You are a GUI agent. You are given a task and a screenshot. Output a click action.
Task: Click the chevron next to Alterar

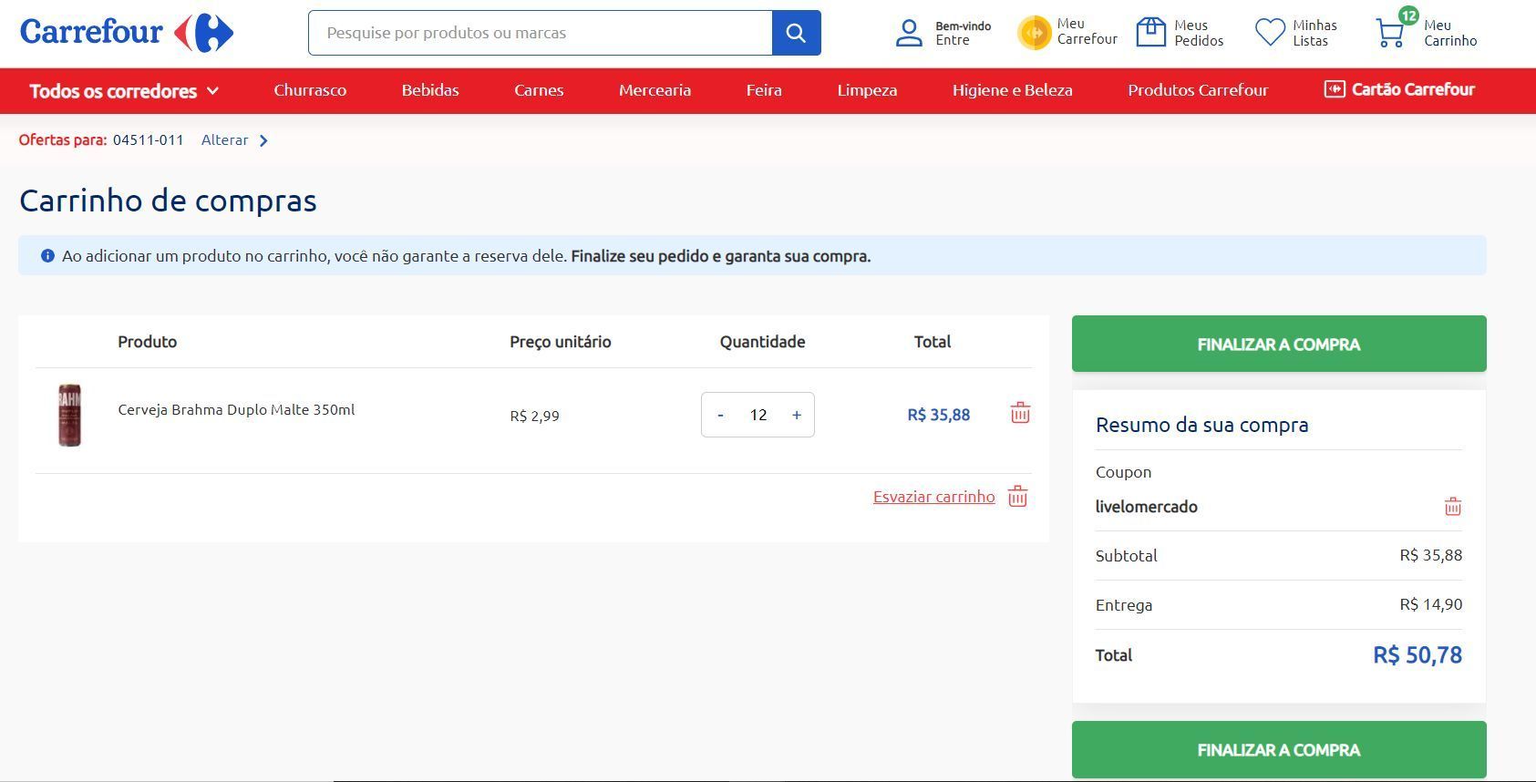point(263,140)
